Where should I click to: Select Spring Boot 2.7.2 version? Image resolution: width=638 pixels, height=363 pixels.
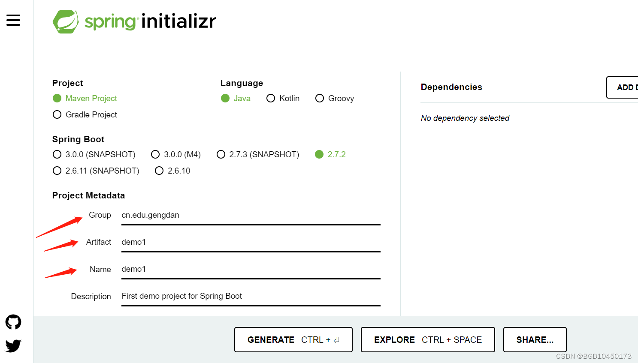(x=330, y=154)
